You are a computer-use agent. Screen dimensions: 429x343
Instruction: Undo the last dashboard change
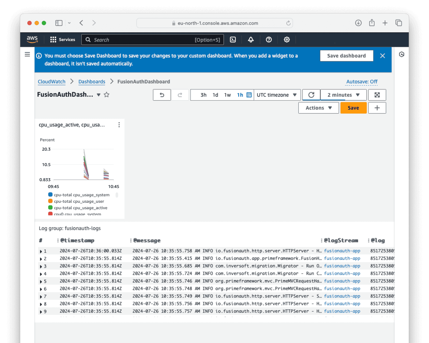[162, 95]
